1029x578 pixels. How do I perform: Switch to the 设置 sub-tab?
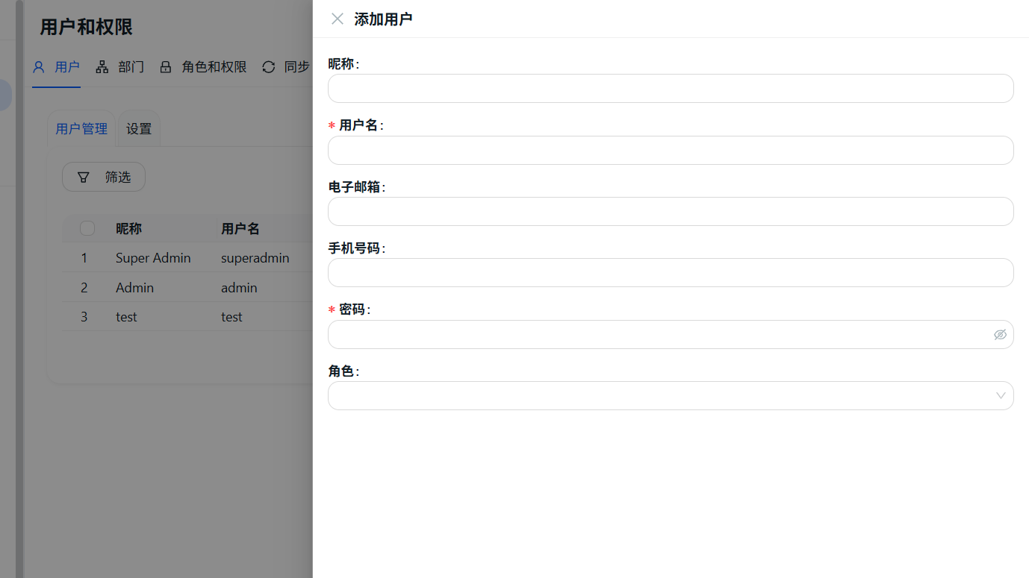tap(139, 128)
